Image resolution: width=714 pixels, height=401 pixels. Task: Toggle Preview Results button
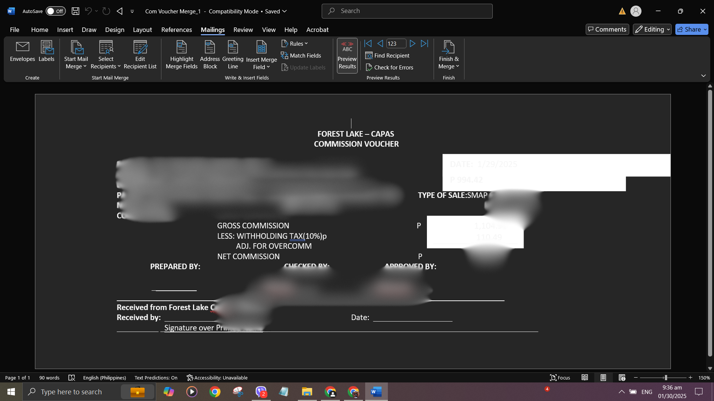point(347,56)
